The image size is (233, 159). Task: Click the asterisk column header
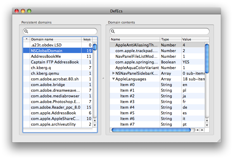pyautogui.click(x=26, y=39)
